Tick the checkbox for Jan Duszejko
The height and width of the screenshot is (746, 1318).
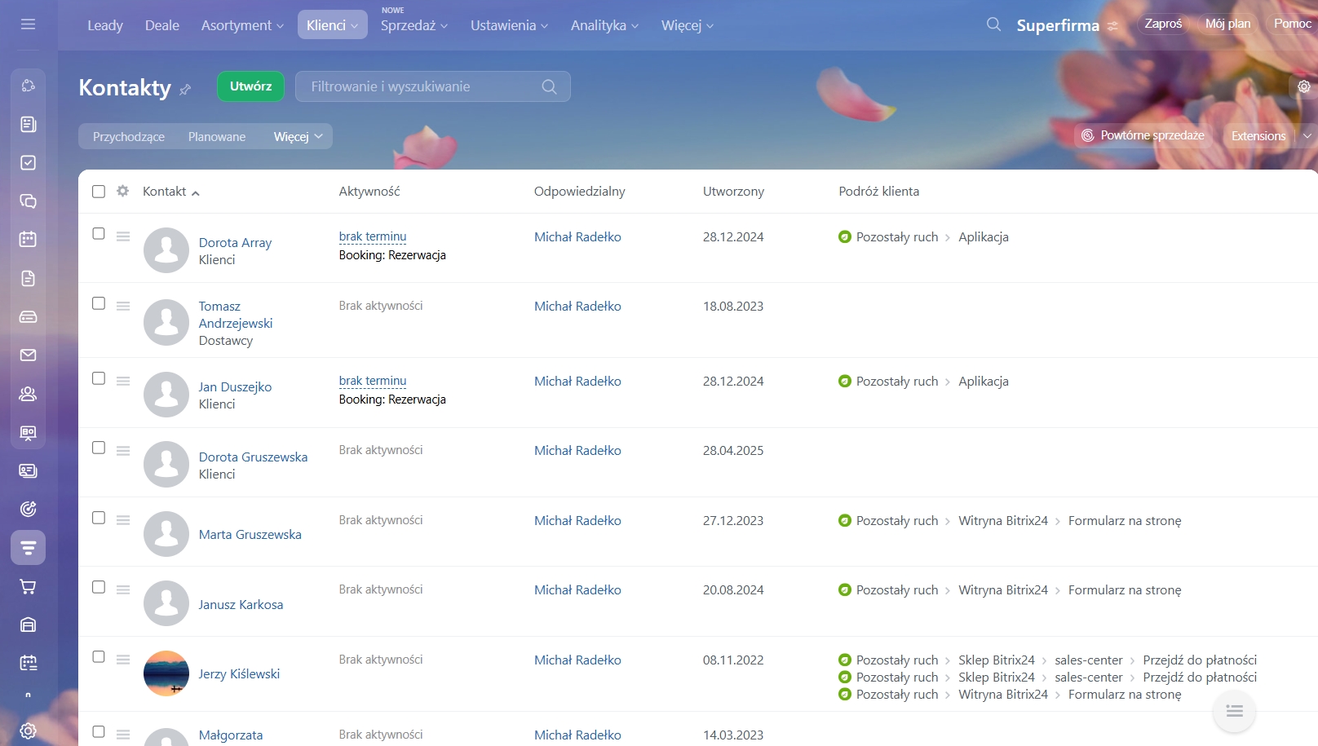pos(99,378)
